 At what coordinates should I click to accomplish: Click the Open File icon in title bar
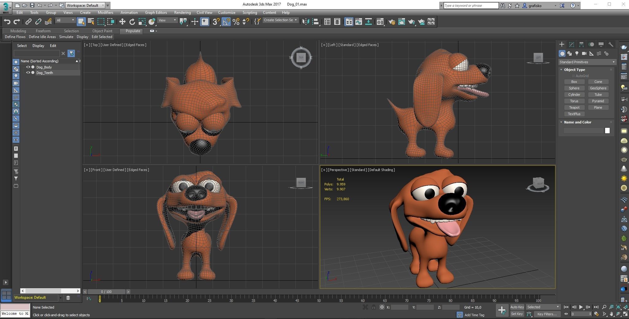click(x=25, y=5)
